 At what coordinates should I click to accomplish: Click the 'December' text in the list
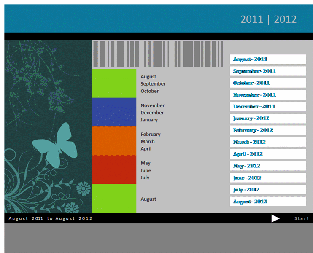152,113
